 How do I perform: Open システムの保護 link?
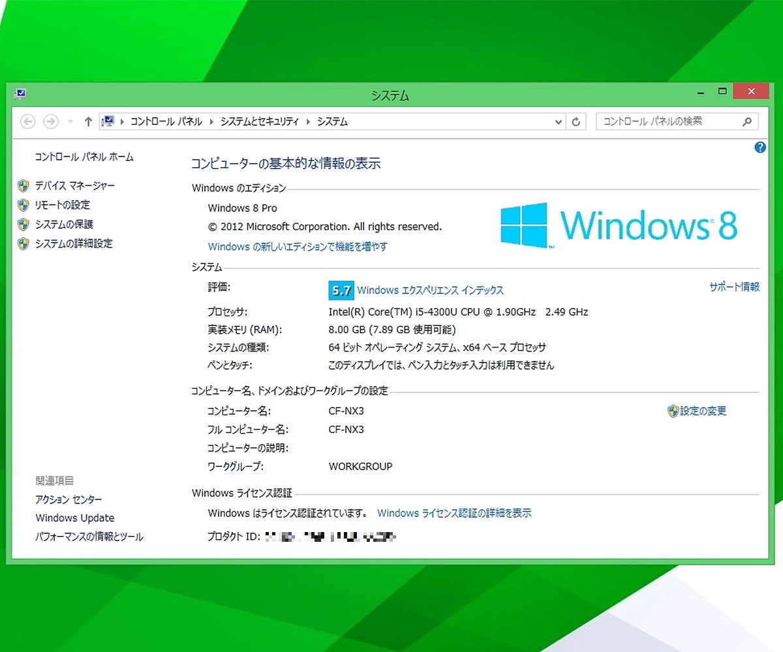[x=64, y=224]
